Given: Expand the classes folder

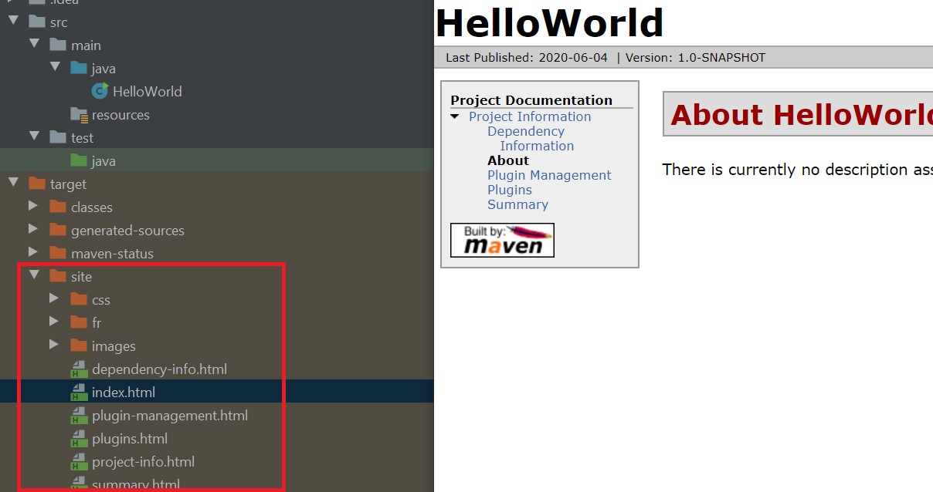Looking at the screenshot, I should pyautogui.click(x=33, y=207).
